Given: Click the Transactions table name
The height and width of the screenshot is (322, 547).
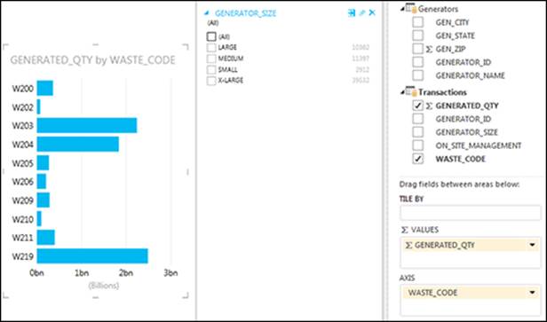Looking at the screenshot, I should coord(442,92).
